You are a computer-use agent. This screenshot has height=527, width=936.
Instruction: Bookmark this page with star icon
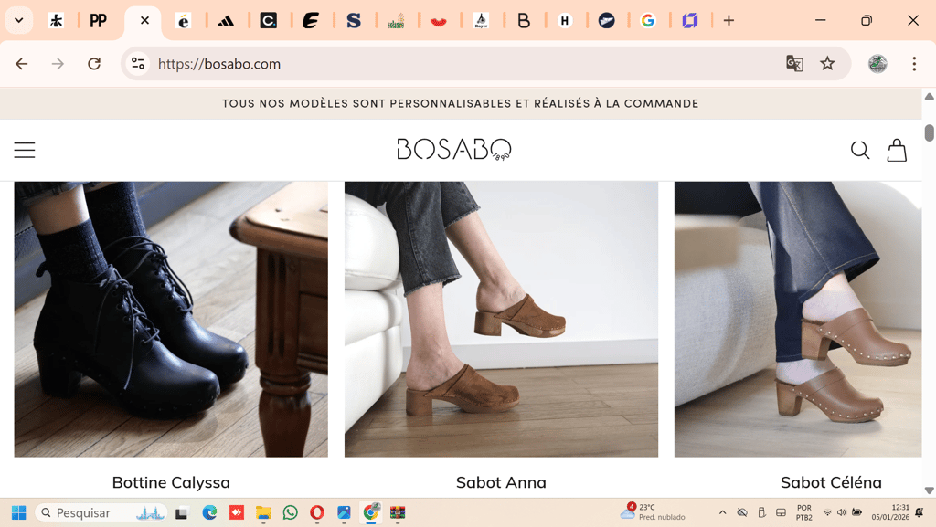click(827, 63)
